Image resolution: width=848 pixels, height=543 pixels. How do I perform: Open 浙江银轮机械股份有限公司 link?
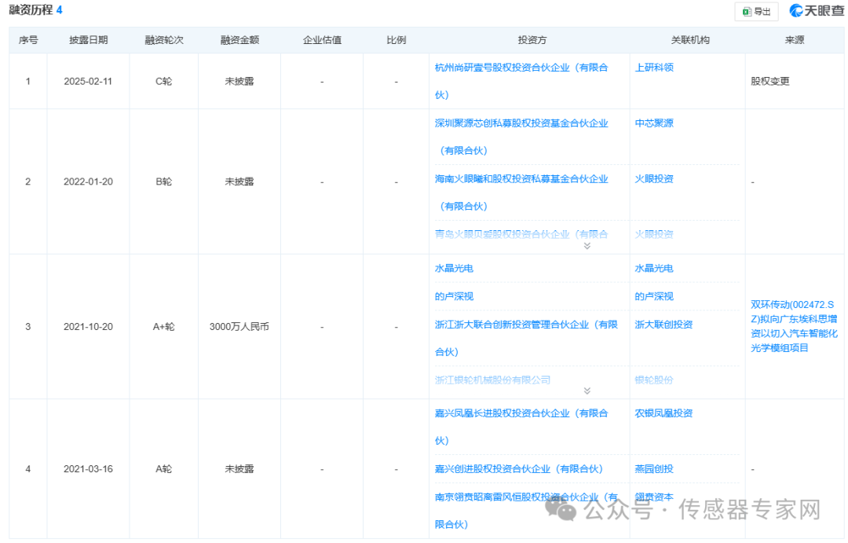pyautogui.click(x=492, y=380)
